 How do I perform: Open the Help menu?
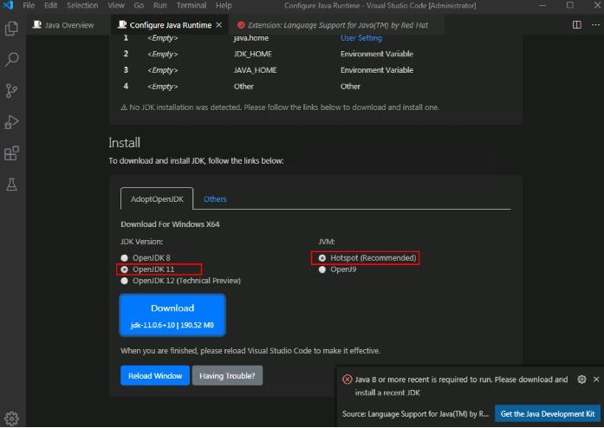click(x=224, y=5)
